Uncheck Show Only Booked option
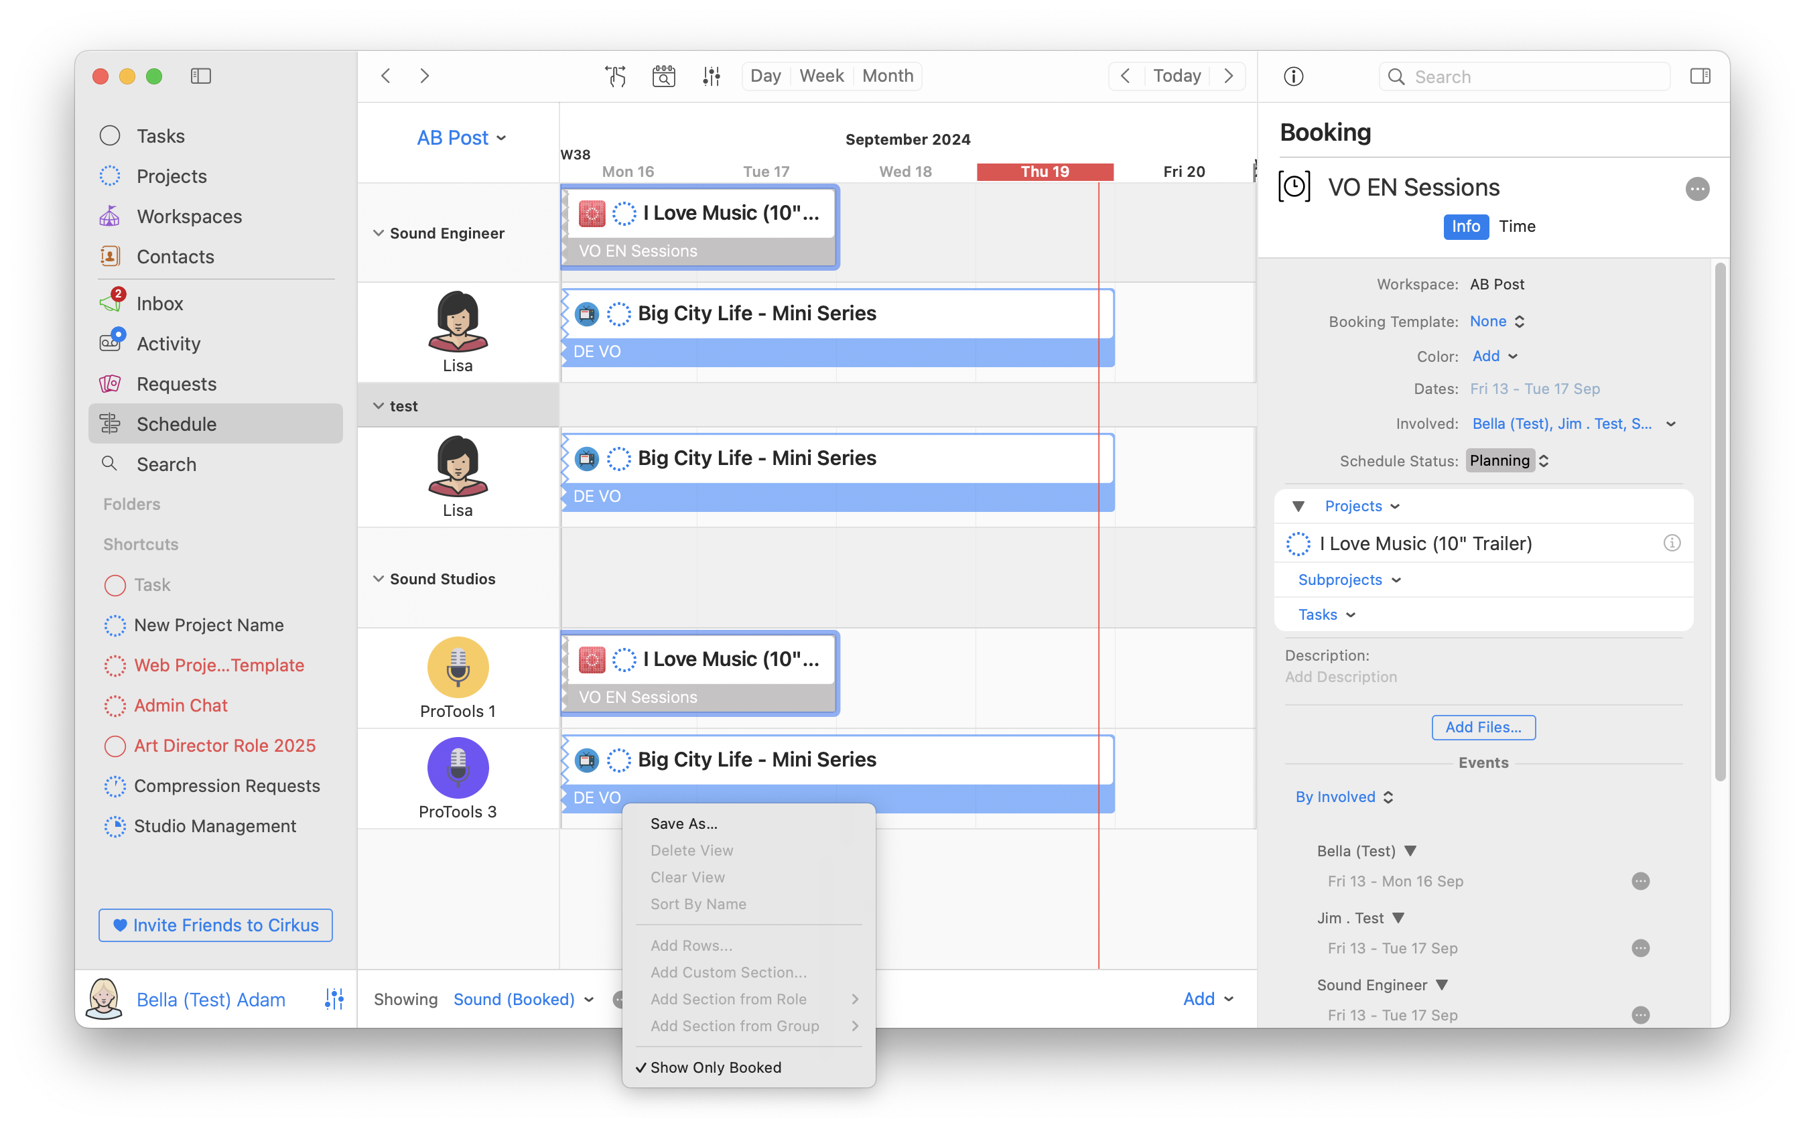The image size is (1805, 1127). click(716, 1067)
